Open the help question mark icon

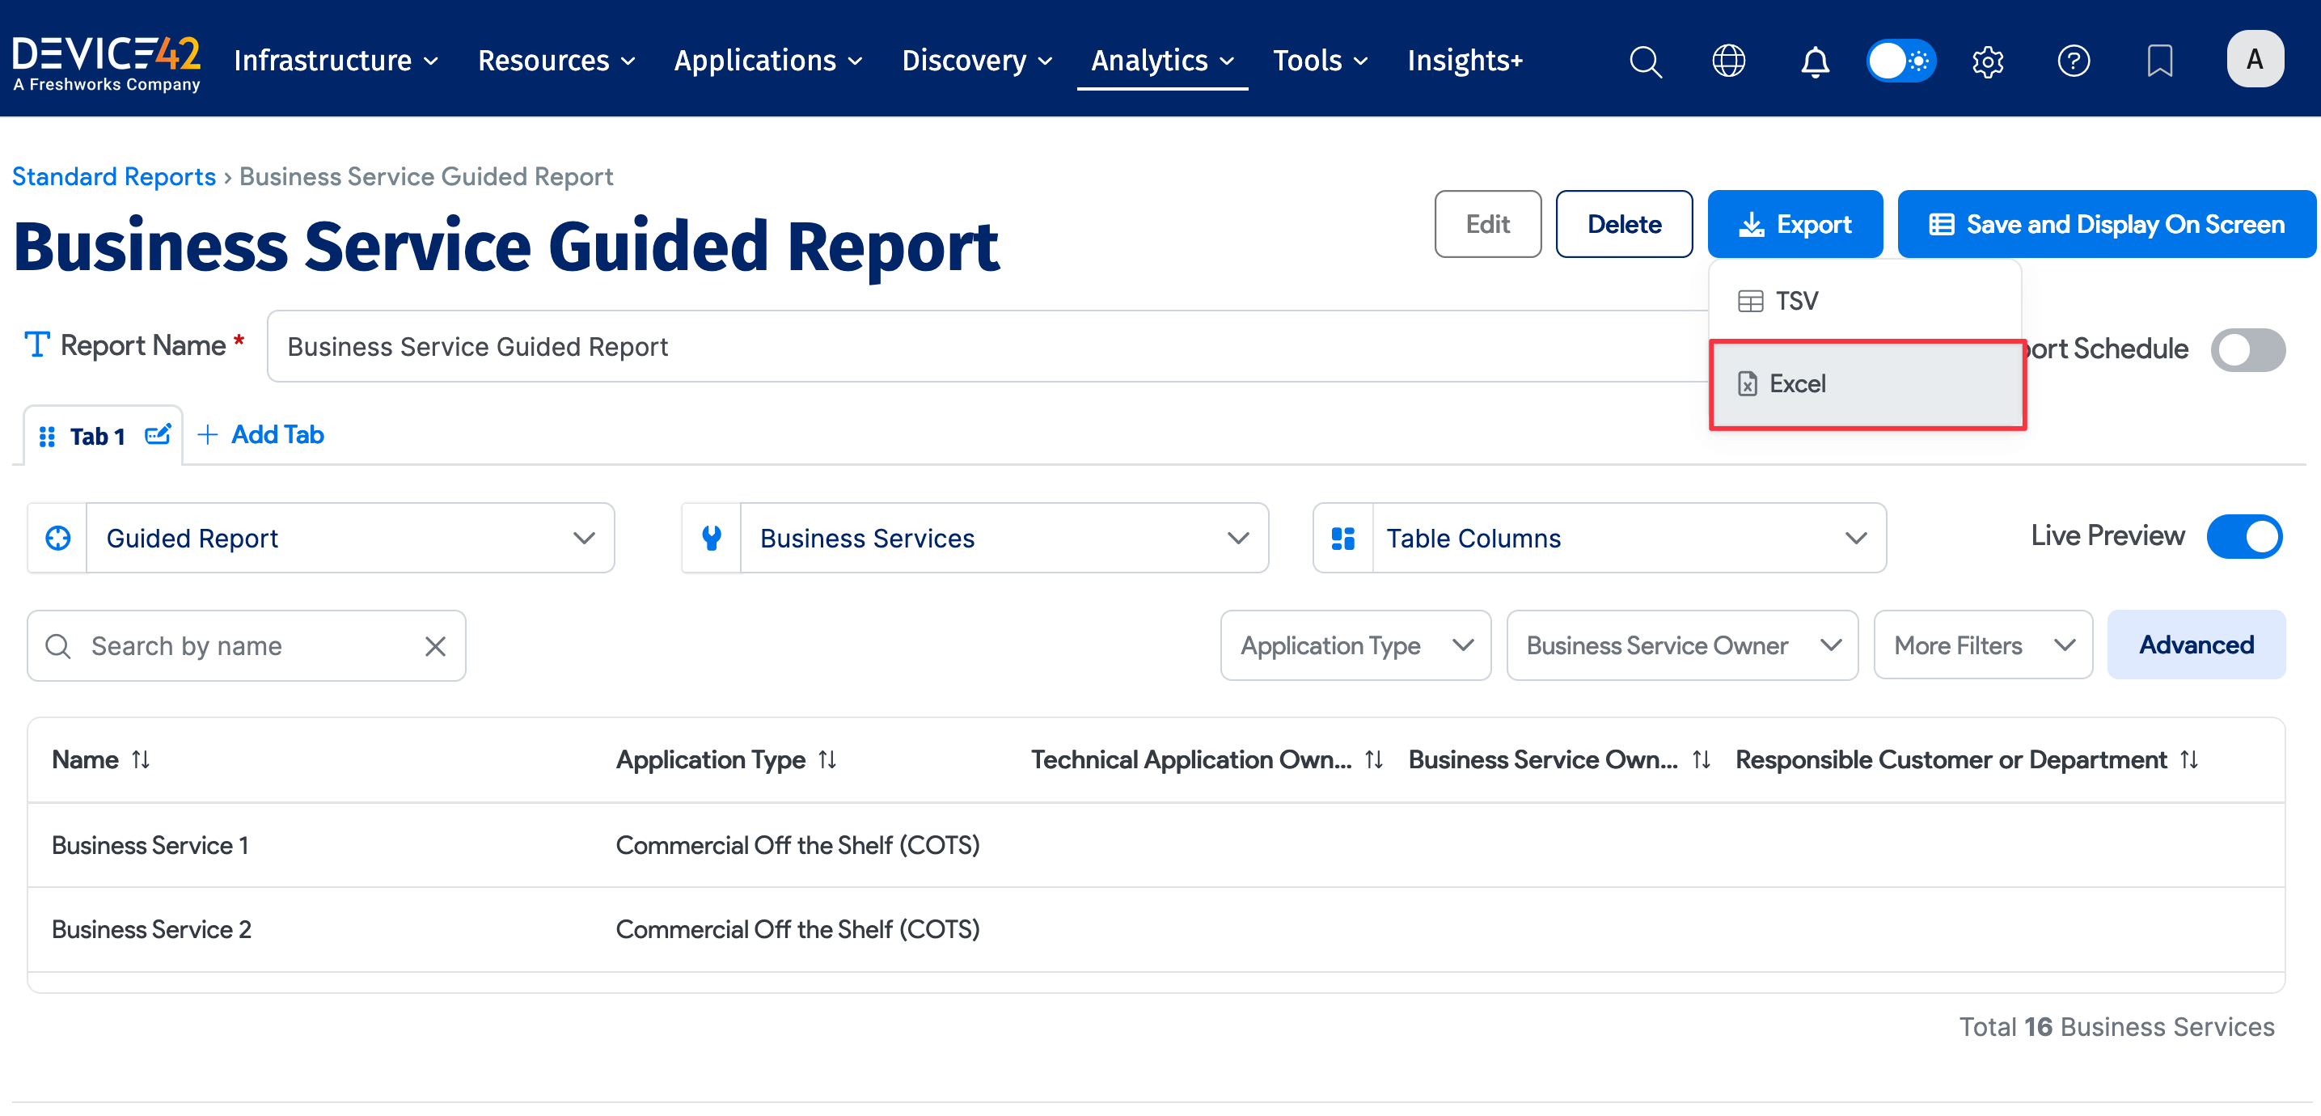coord(2074,61)
